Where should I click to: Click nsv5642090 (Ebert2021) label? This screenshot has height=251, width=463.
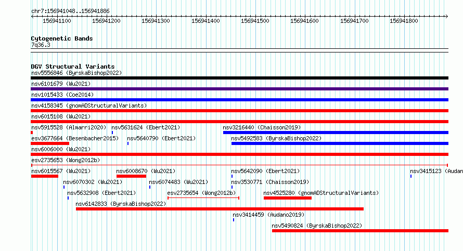pyautogui.click(x=265, y=171)
